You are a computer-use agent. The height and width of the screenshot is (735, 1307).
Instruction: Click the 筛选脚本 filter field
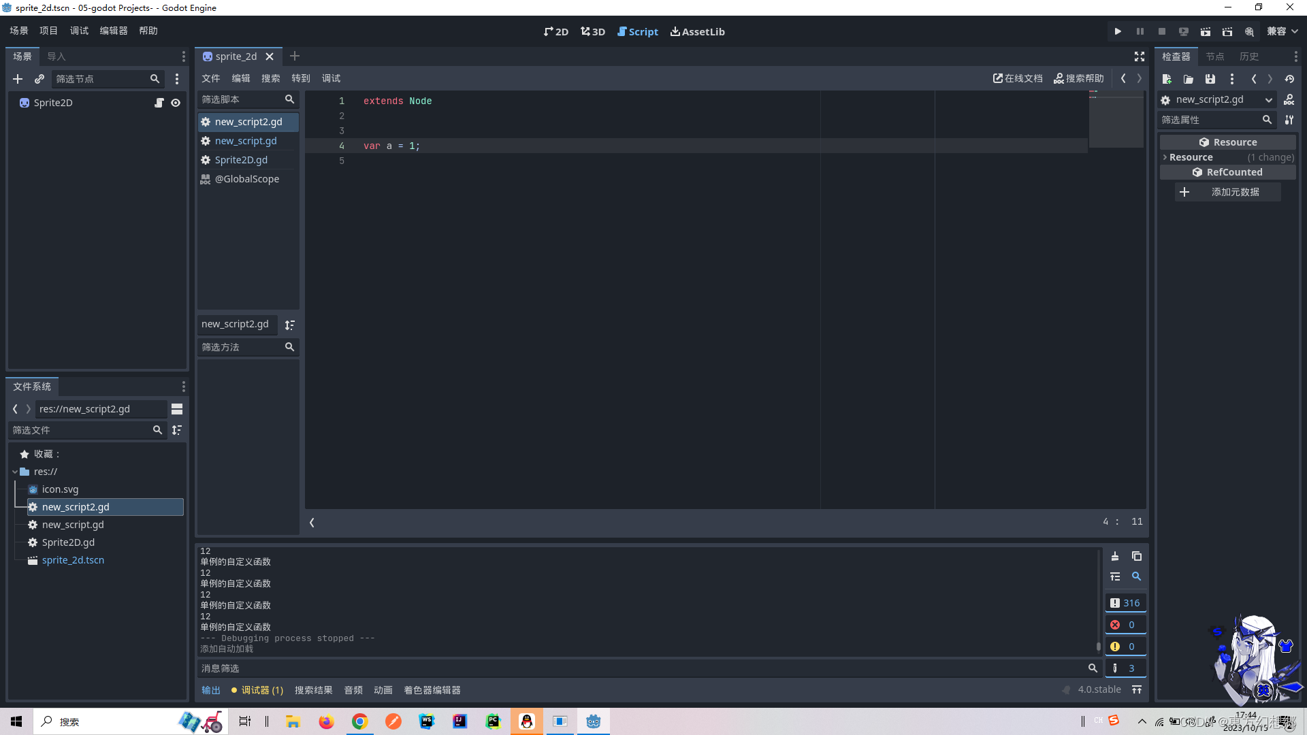click(240, 99)
